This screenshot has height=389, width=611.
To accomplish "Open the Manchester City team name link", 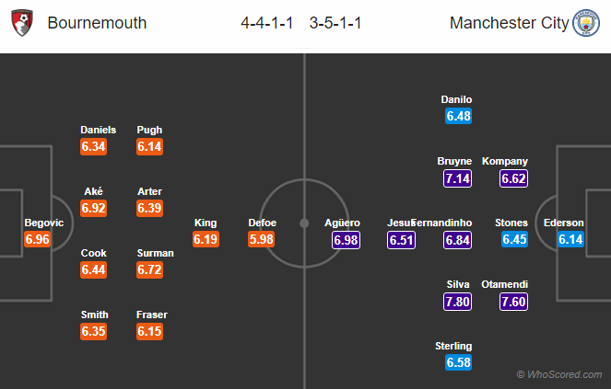I will pyautogui.click(x=509, y=23).
